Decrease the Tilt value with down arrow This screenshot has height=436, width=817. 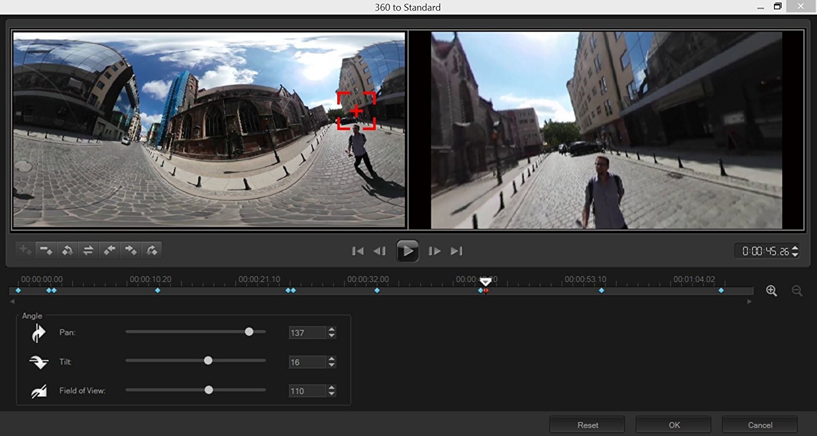tap(332, 365)
